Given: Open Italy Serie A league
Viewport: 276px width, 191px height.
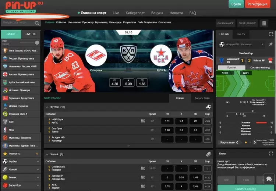Looking at the screenshot, I should click(x=20, y=106).
